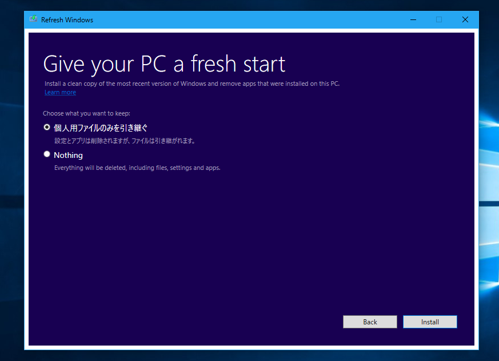Click the Refresh Windows title bar icon
The width and height of the screenshot is (499, 361).
(x=33, y=19)
